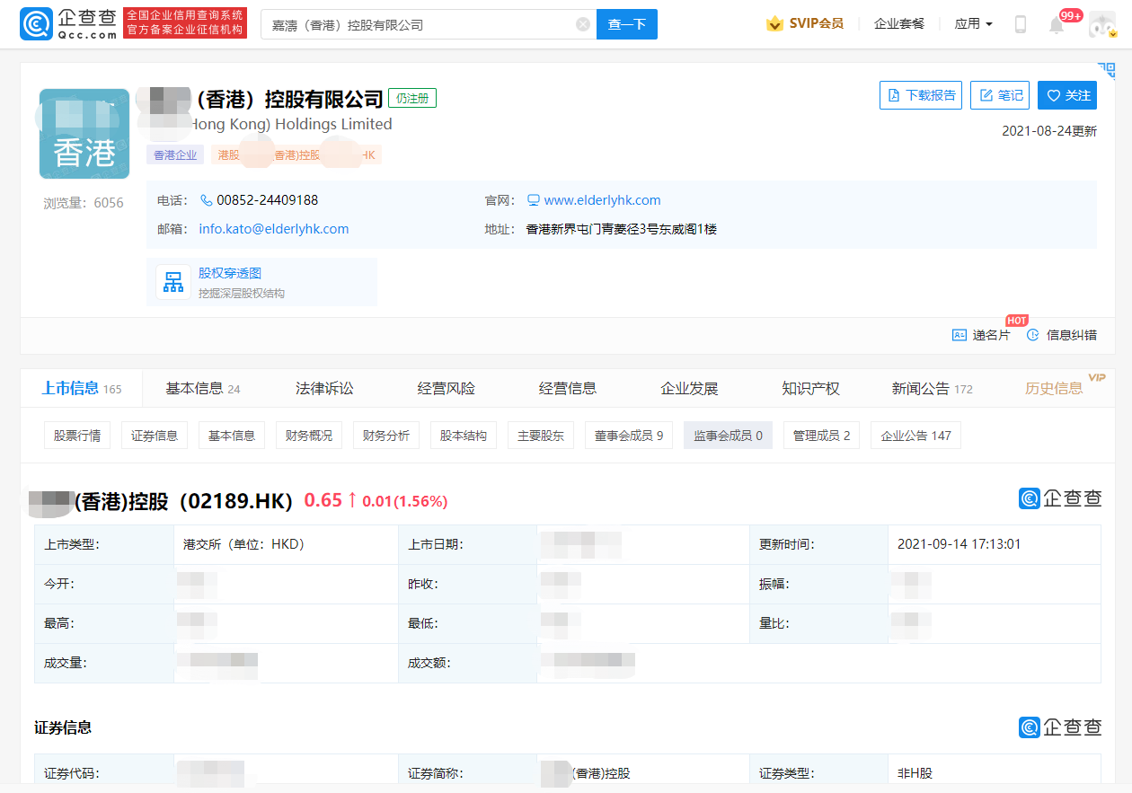The image size is (1132, 793).
Task: Select the 知识产权 tab
Action: click(x=810, y=389)
